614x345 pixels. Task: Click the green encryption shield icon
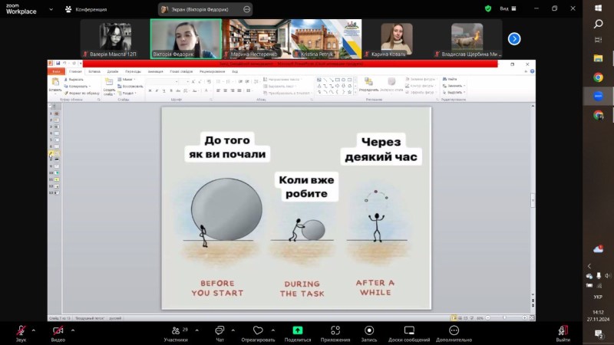tap(488, 8)
